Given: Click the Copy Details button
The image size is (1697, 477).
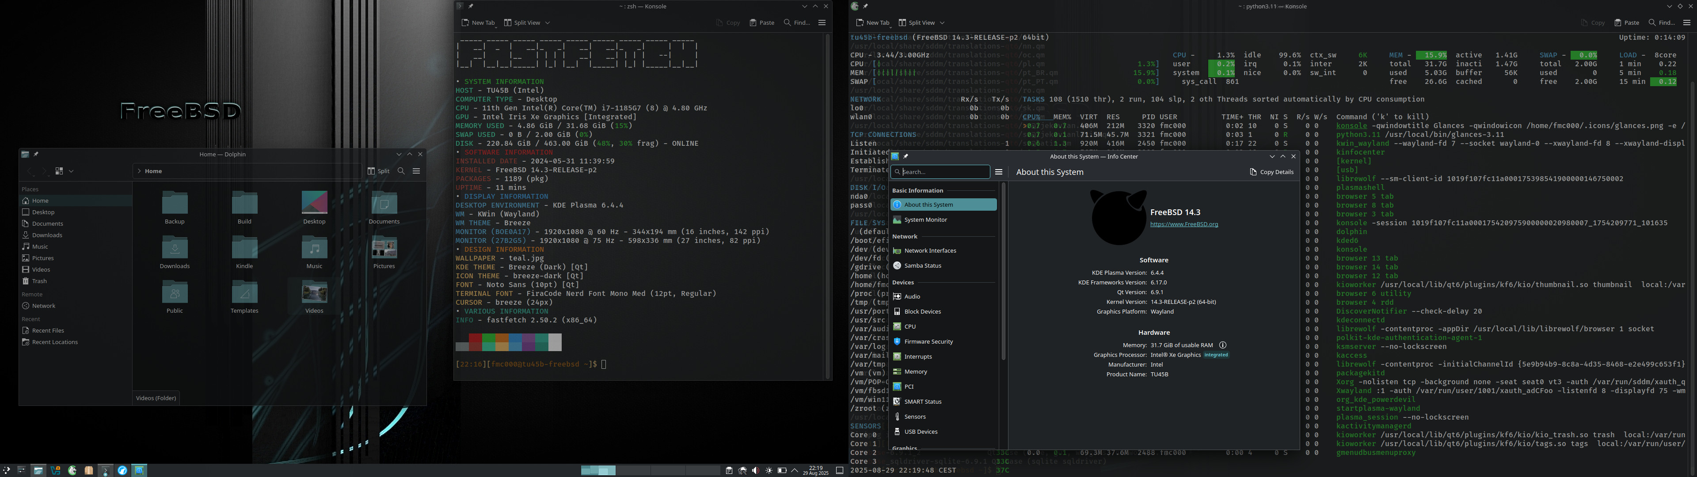Looking at the screenshot, I should coord(1271,172).
